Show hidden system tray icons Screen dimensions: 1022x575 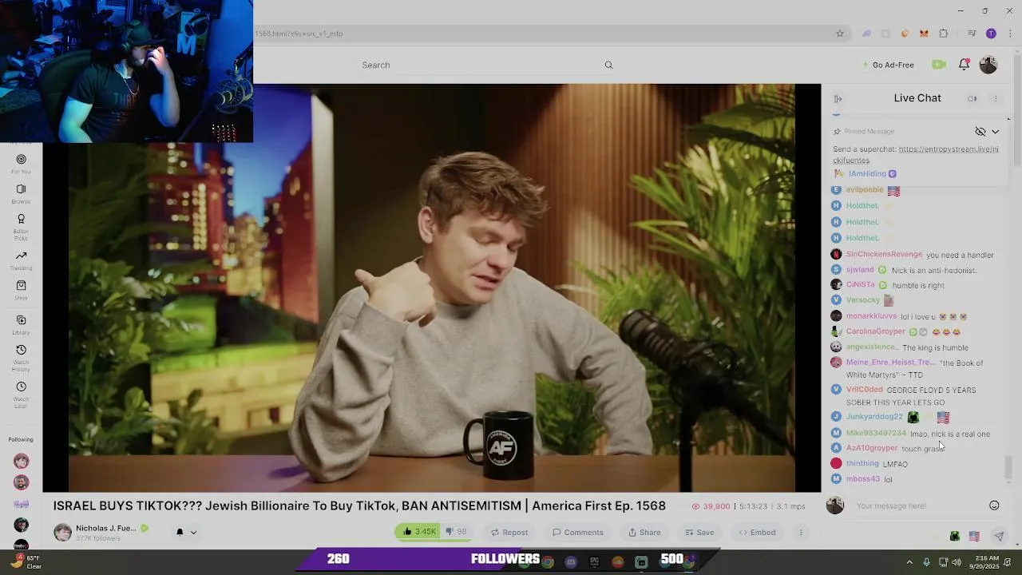click(909, 562)
